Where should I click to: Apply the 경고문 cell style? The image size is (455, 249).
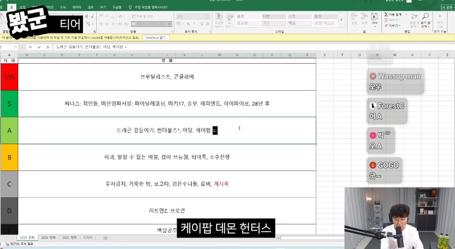coord(248,23)
